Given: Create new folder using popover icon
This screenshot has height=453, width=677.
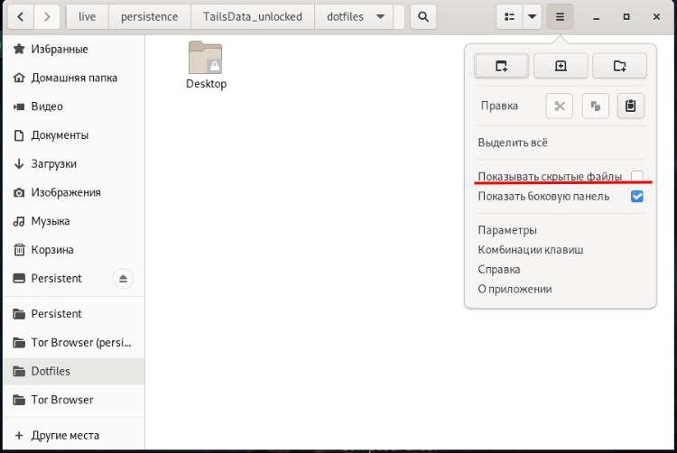Looking at the screenshot, I should (619, 65).
